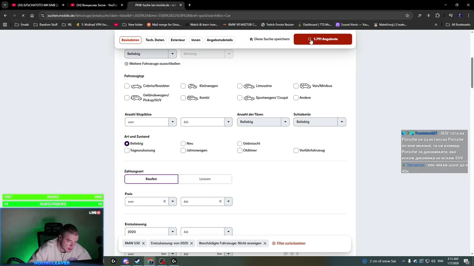Show the 1.791 Angebote results
The width and height of the screenshot is (474, 266).
(323, 39)
